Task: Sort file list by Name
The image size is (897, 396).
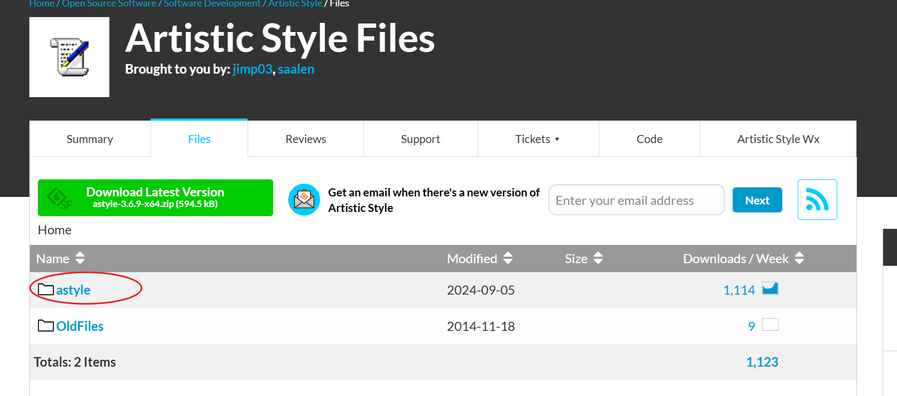Action: 60,258
